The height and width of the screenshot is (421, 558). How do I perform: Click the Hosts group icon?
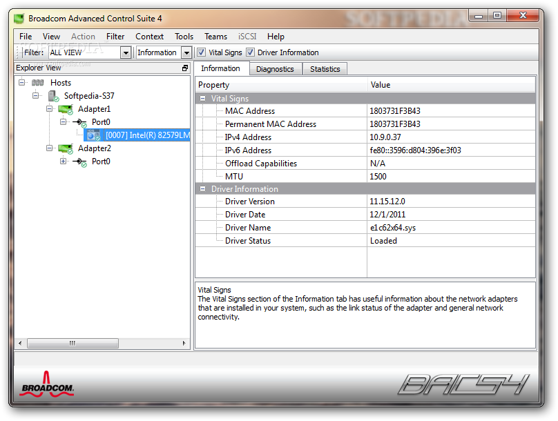37,83
